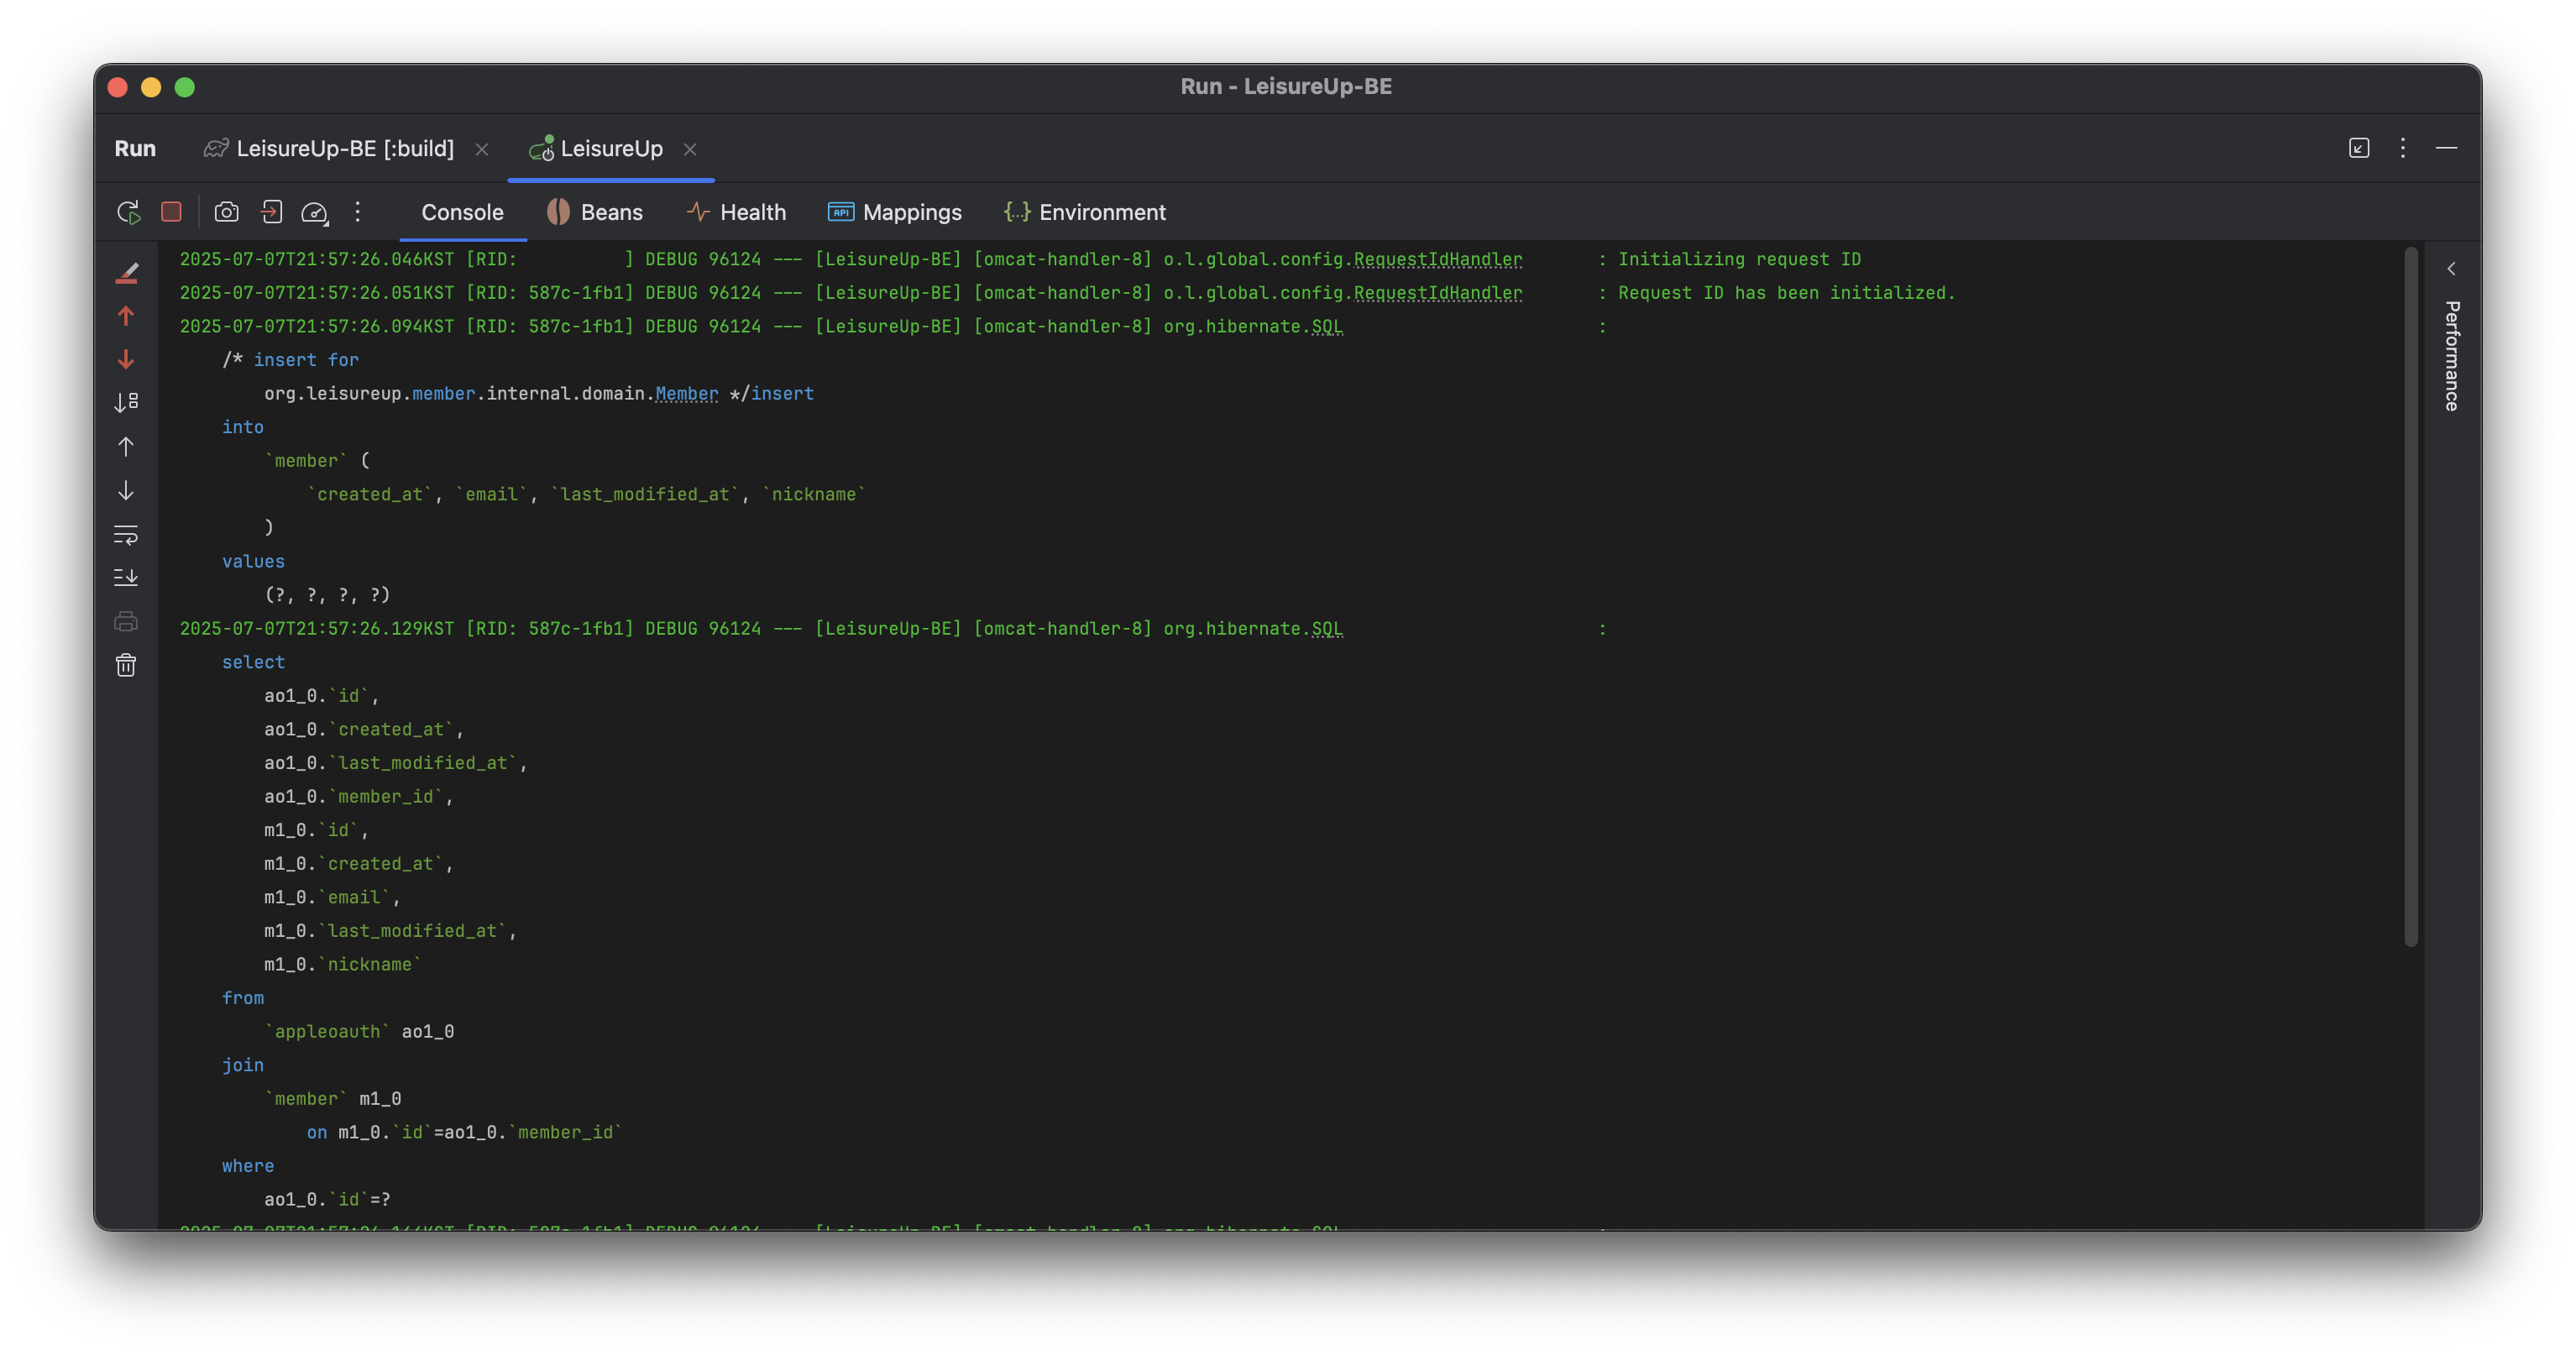This screenshot has width=2576, height=1355.
Task: Stop the running LeisureUp process
Action: [171, 212]
